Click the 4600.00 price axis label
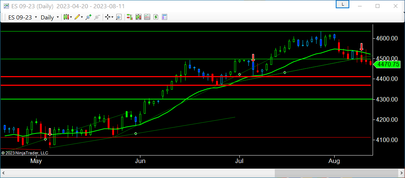The height and width of the screenshot is (178, 405). [387, 38]
